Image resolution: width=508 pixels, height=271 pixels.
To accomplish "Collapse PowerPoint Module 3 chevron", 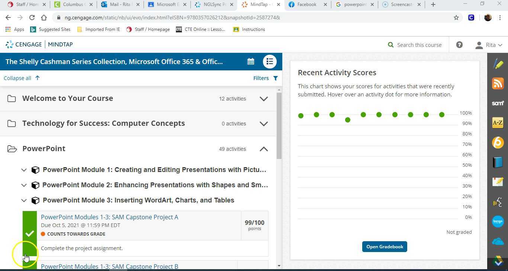I will pos(24,200).
